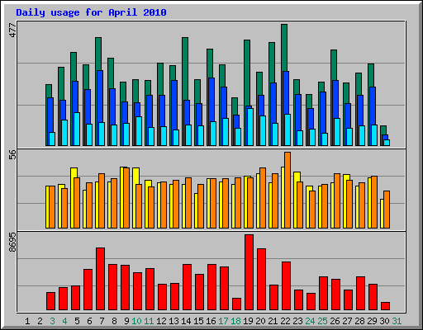
Task: Click the red bar for day 3
Action: click(50, 301)
